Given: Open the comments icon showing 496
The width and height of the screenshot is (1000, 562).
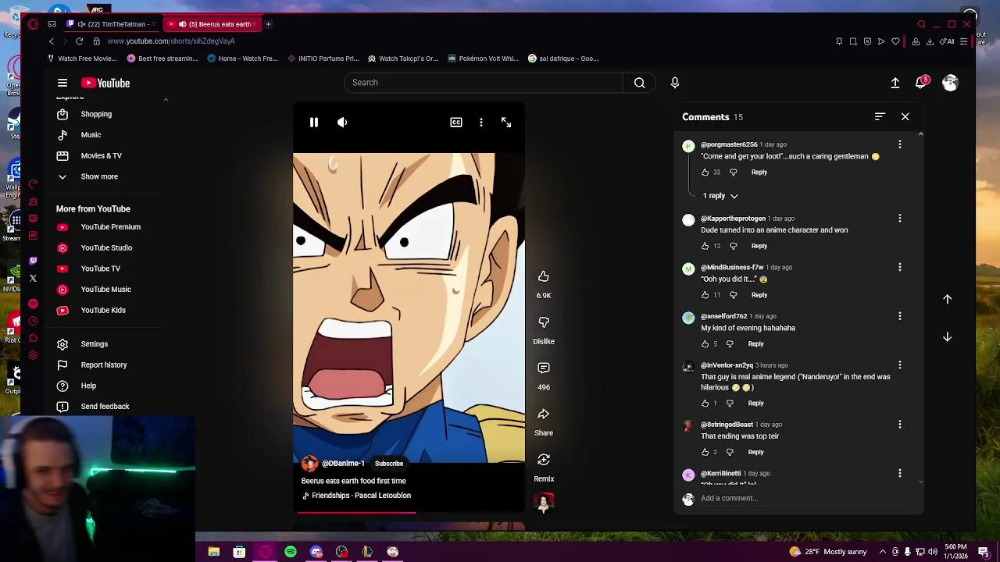Looking at the screenshot, I should click(544, 368).
